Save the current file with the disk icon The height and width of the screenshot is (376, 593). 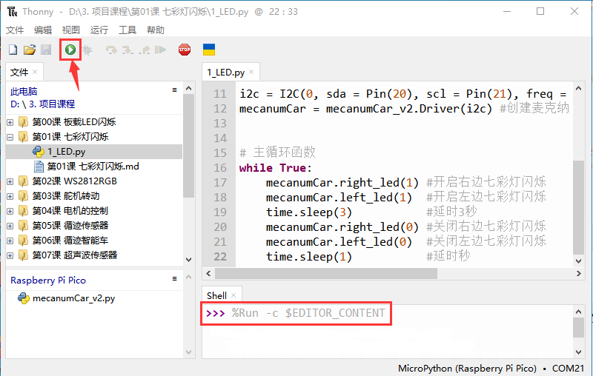[x=46, y=50]
